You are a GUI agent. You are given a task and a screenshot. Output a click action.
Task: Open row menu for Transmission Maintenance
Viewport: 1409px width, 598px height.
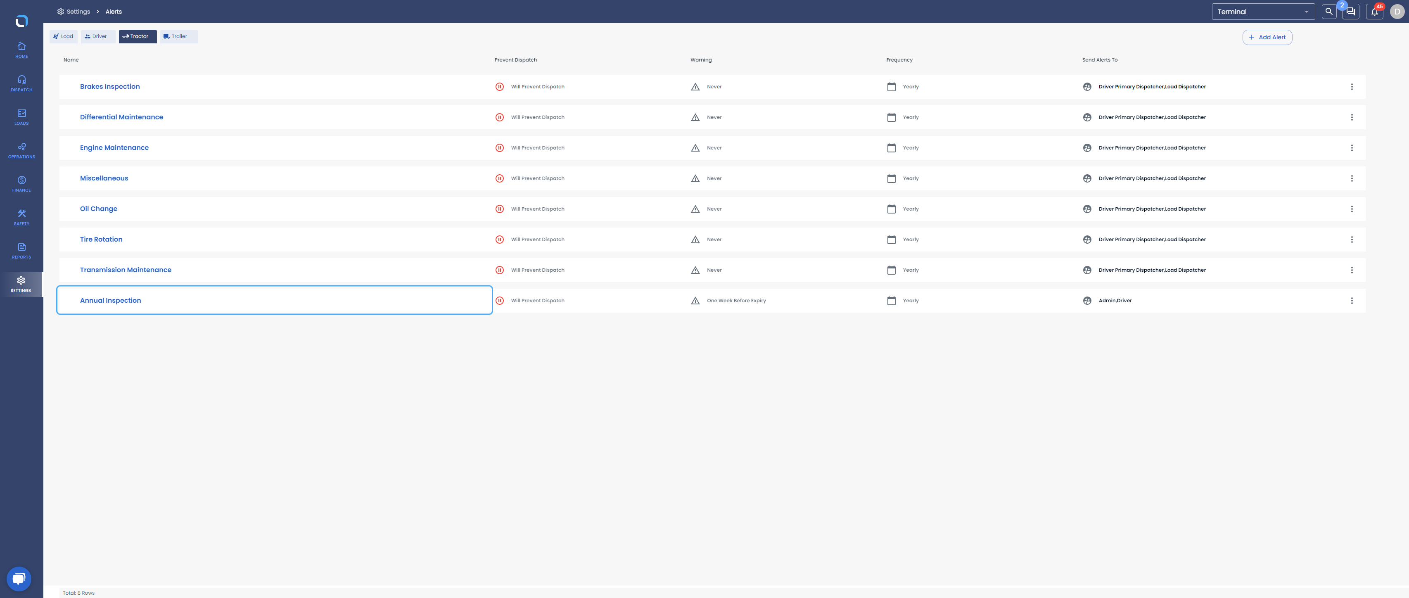(x=1352, y=270)
